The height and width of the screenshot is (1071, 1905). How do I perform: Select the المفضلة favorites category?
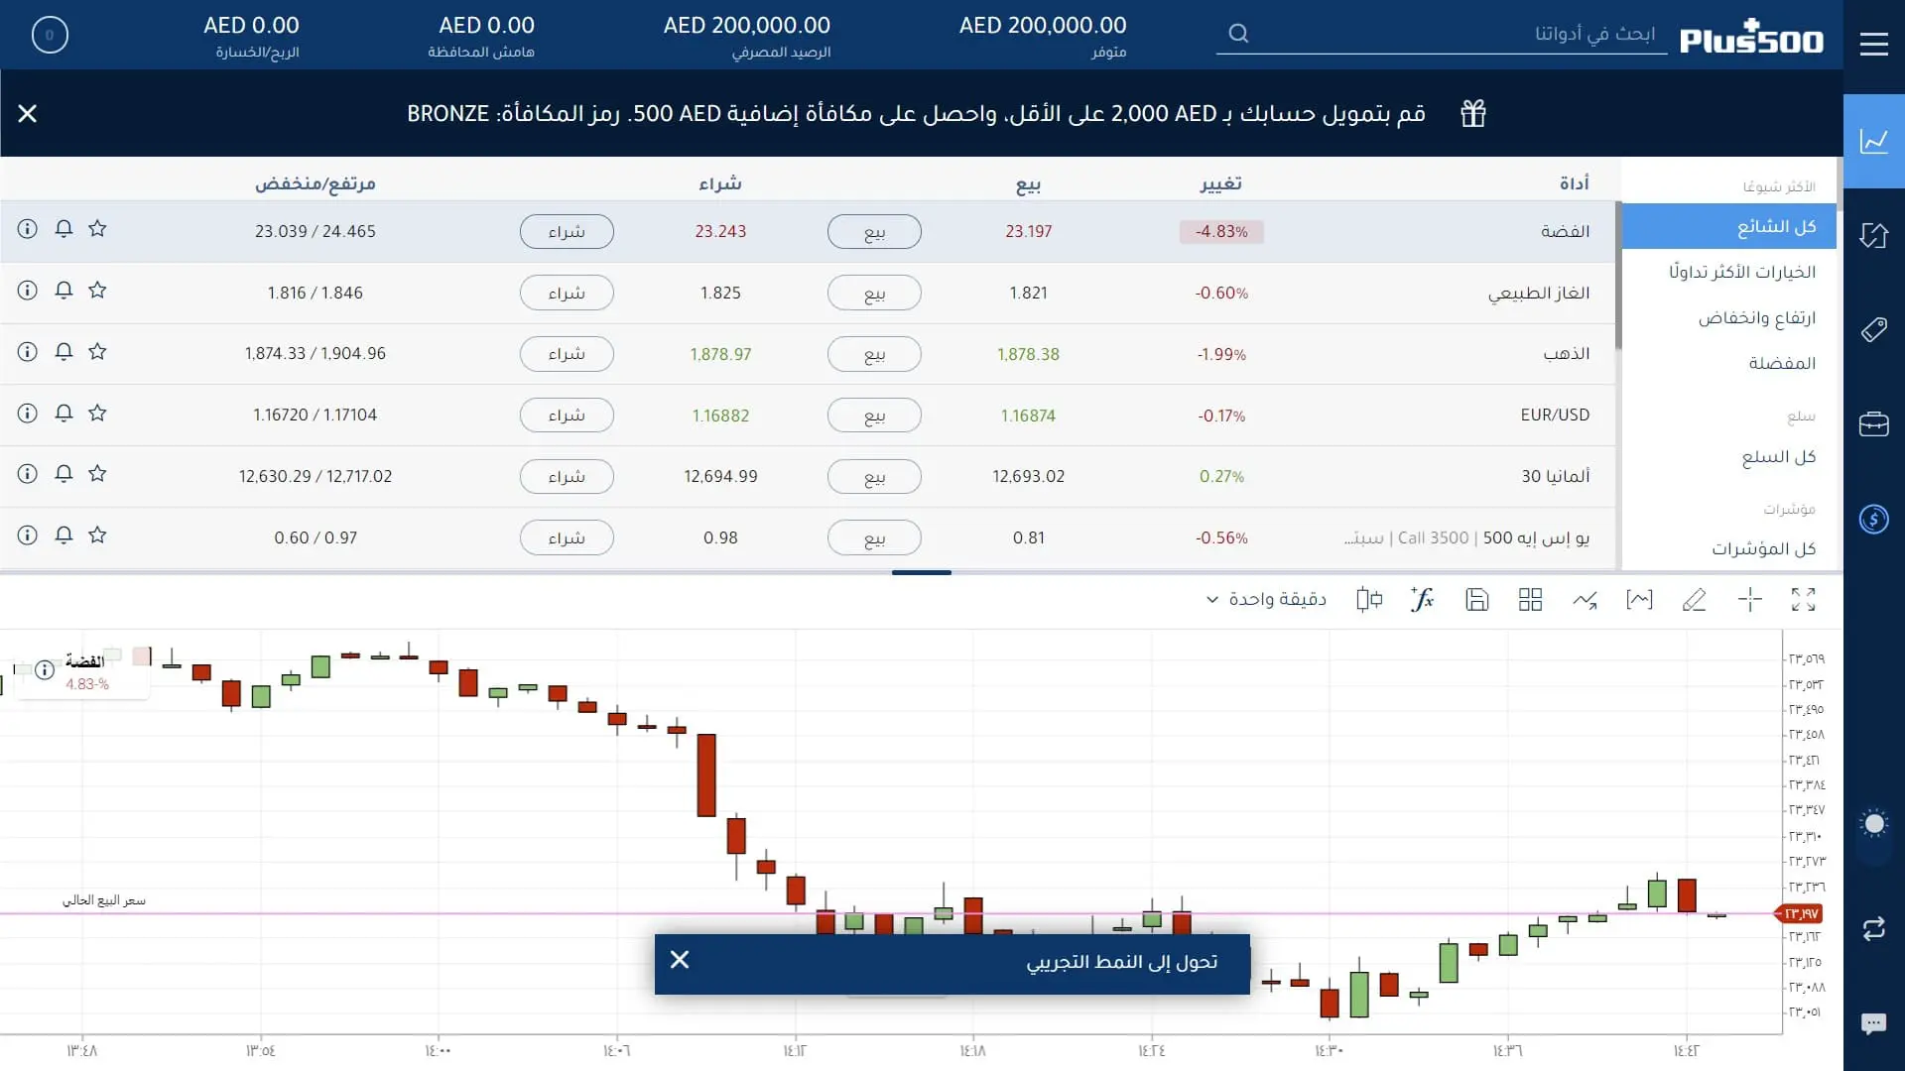(1781, 363)
